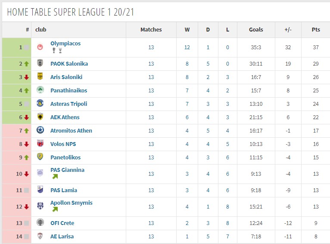330x244 pixels.
Task: Click the Olympiacos club crest icon
Action: [x=40, y=47]
